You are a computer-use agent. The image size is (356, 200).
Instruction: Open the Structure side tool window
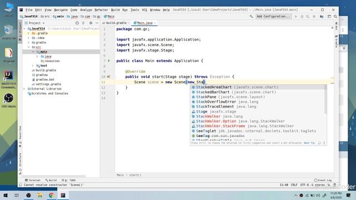[20, 163]
